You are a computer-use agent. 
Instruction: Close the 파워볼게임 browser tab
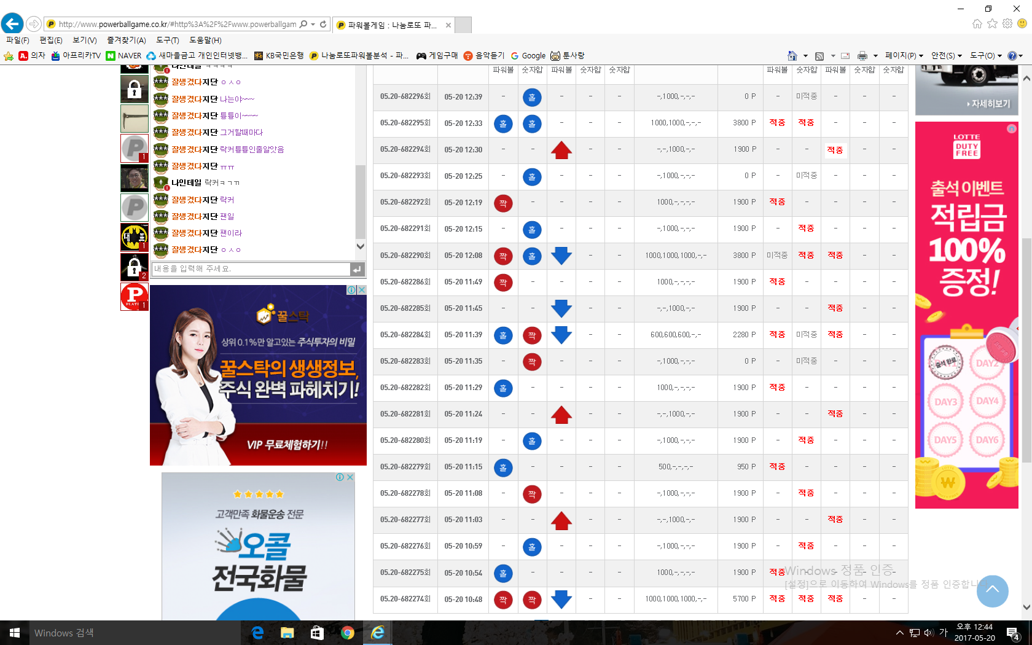448,25
